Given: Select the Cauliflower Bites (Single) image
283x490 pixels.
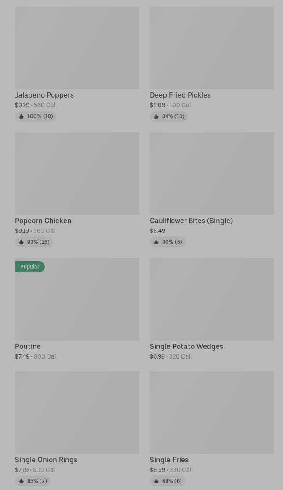Looking at the screenshot, I should coord(212,174).
